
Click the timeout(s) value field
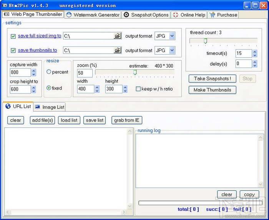[244, 53]
